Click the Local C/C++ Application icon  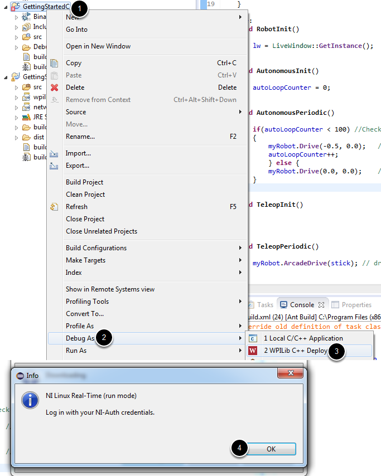tap(253, 338)
